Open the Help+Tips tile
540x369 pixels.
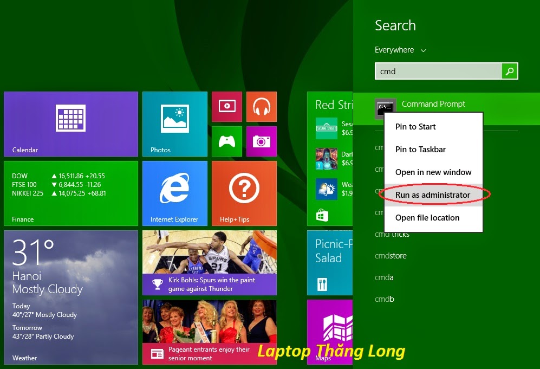click(x=244, y=193)
